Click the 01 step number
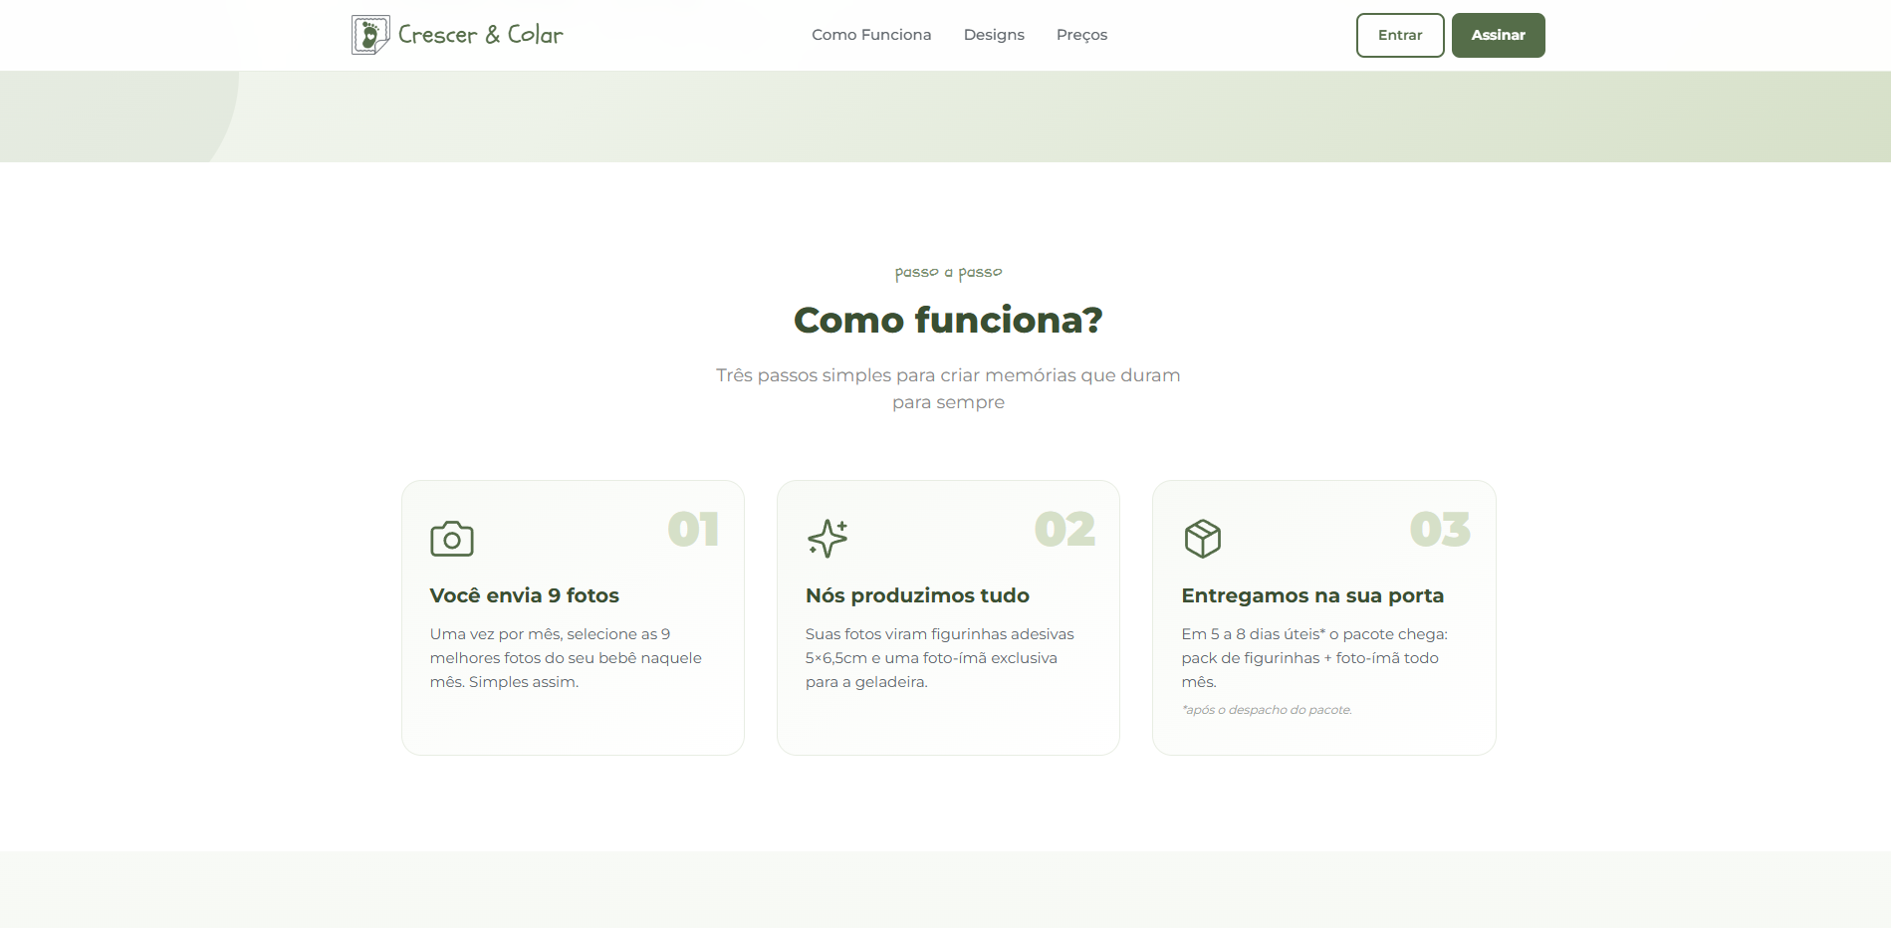The image size is (1891, 928). [x=693, y=529]
